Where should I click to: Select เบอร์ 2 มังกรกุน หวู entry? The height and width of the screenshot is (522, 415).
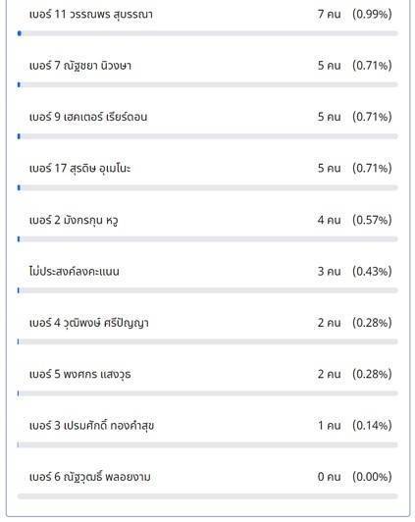tap(74, 220)
